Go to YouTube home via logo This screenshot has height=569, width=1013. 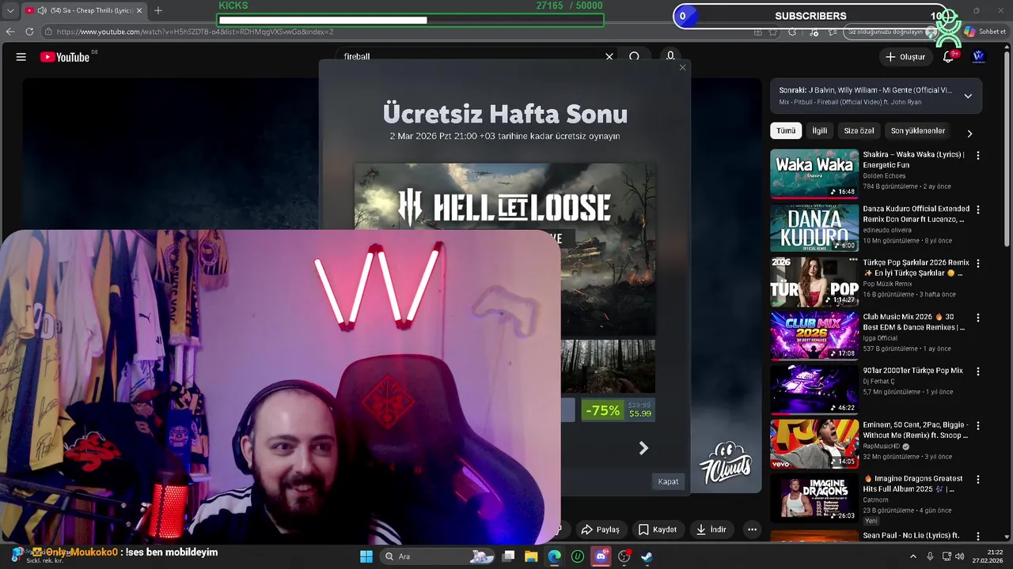click(x=65, y=57)
